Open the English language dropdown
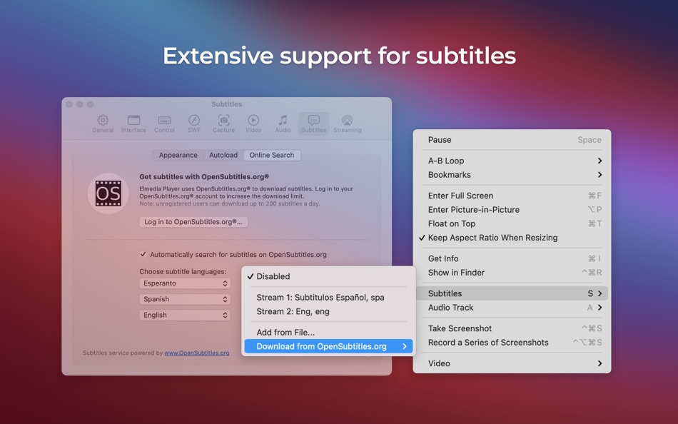The height and width of the screenshot is (424, 678). click(x=184, y=315)
